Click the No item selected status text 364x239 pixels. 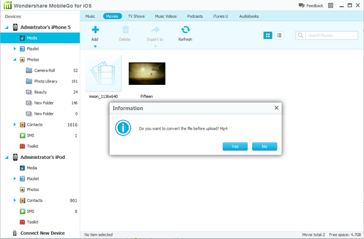tap(98, 235)
